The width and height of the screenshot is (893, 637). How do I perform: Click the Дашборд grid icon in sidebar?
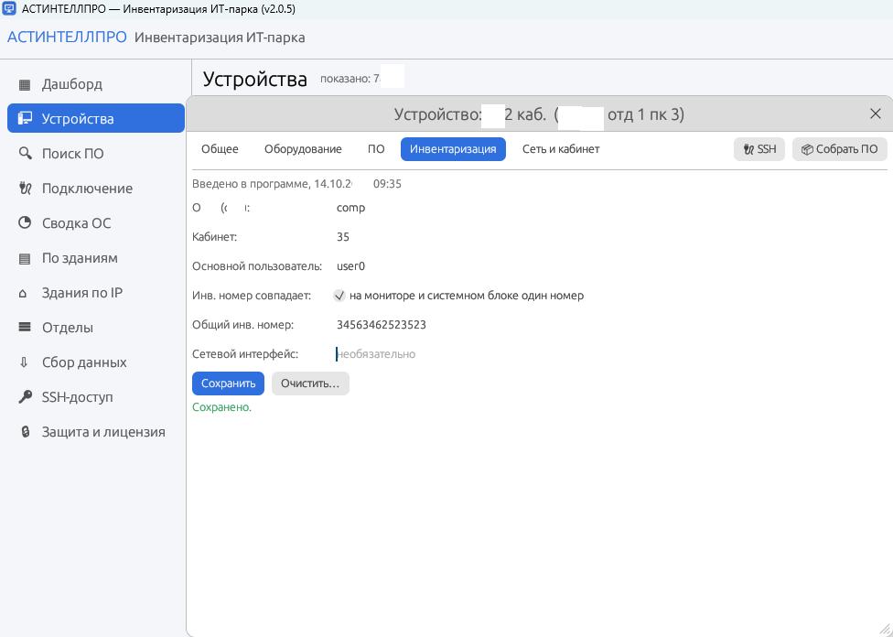25,85
